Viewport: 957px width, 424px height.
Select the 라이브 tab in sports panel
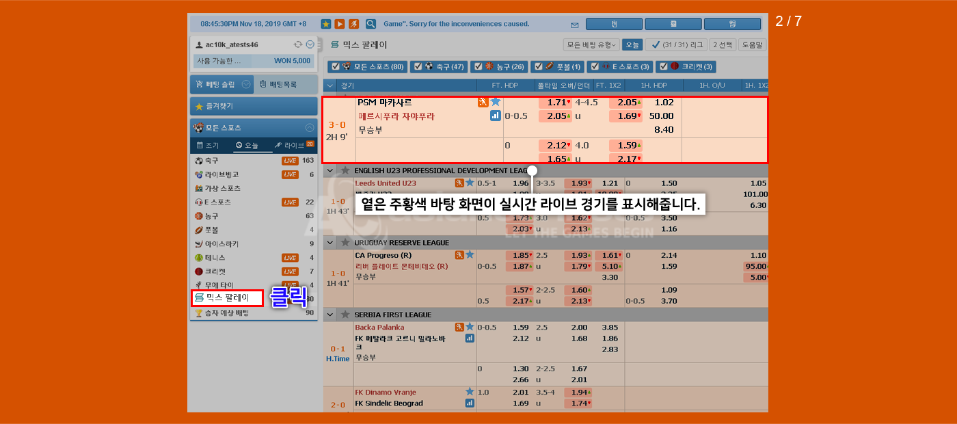[x=294, y=145]
